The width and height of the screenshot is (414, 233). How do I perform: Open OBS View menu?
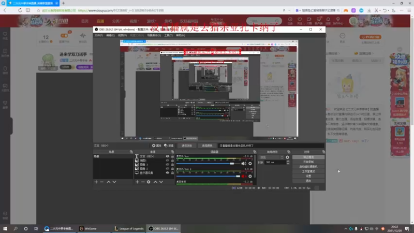pyautogui.click(x=122, y=35)
